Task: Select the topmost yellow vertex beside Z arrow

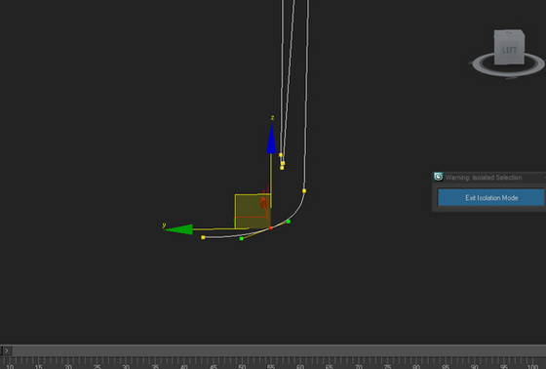Action: [281, 155]
